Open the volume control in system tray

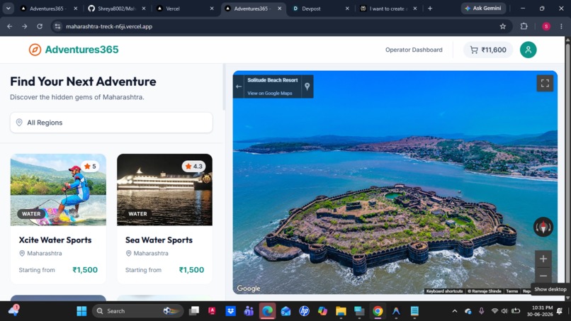pyautogui.click(x=504, y=311)
